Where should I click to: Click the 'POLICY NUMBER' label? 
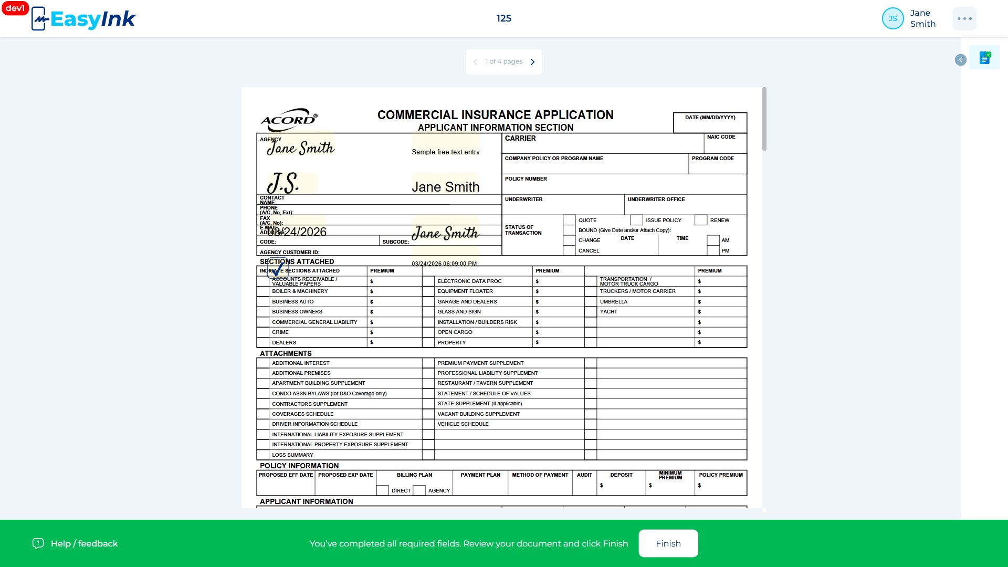point(526,179)
